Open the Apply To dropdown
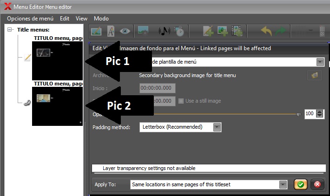Image resolution: width=330 pixels, height=196 pixels. (x=283, y=185)
